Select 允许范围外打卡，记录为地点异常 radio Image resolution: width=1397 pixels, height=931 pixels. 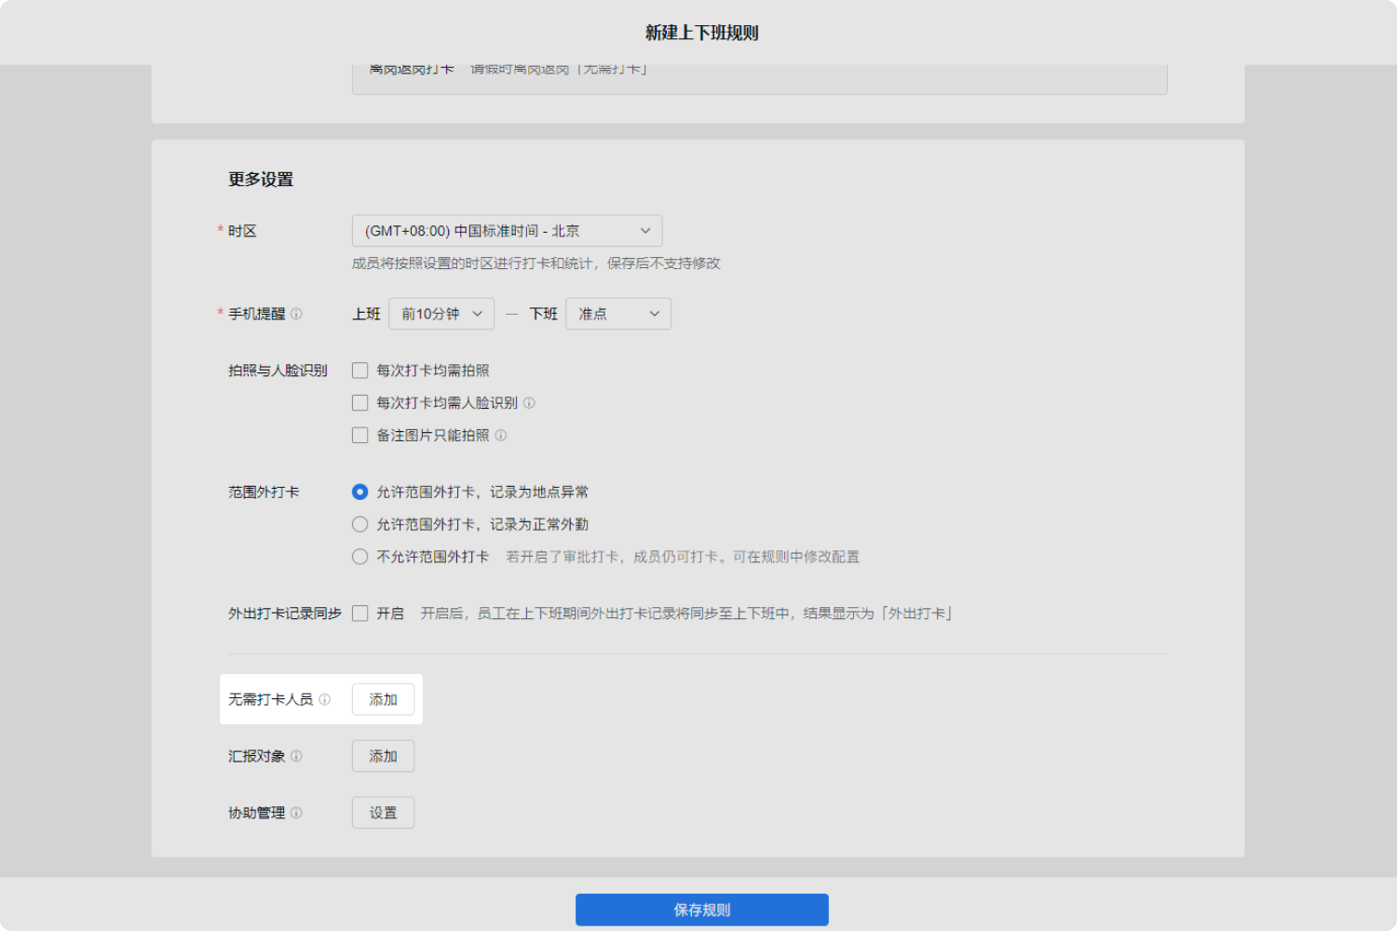click(x=360, y=492)
